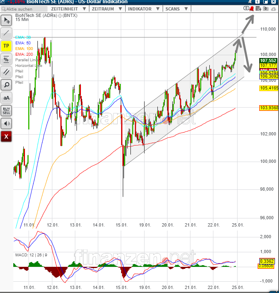Image resolution: width=279 pixels, height=293 pixels.
Task: Click the MACD: 12 | 26 | 9 label
Action: (x=31, y=255)
